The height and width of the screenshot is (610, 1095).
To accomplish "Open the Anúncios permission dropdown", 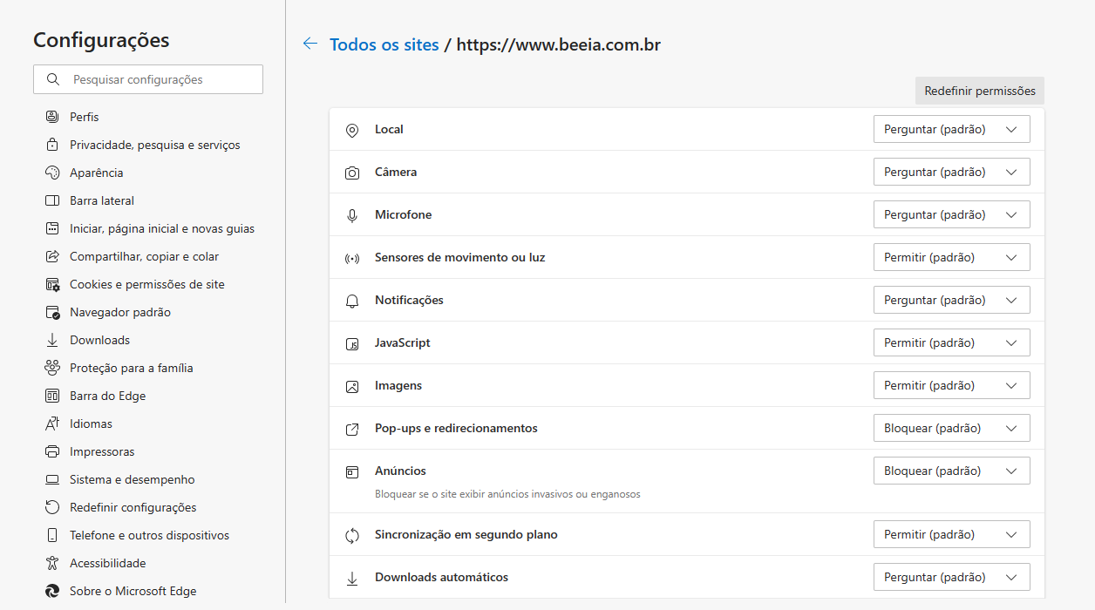I will pyautogui.click(x=952, y=471).
